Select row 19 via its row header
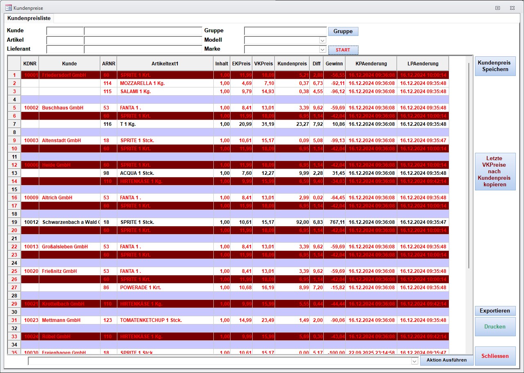 click(14, 222)
